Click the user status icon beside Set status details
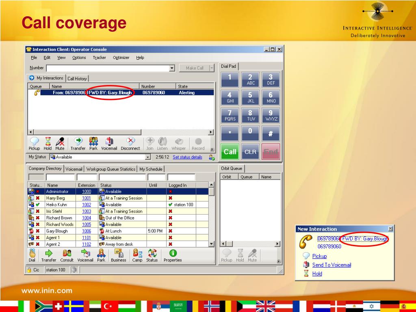416x312 pixels. click(212, 157)
